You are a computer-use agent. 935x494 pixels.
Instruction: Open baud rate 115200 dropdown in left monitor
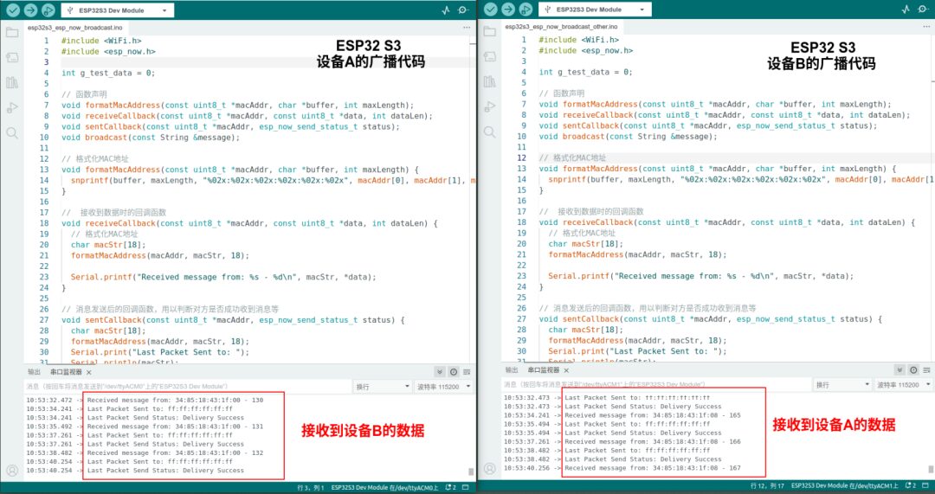[x=443, y=387]
